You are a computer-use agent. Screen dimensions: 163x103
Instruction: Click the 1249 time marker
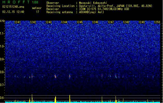coord(141,22)
